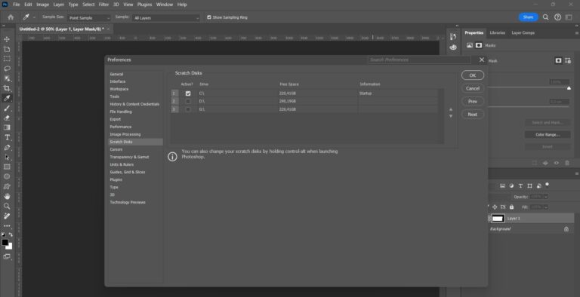The width and height of the screenshot is (580, 297).
Task: Click OK in Preferences dialog
Action: click(x=473, y=75)
